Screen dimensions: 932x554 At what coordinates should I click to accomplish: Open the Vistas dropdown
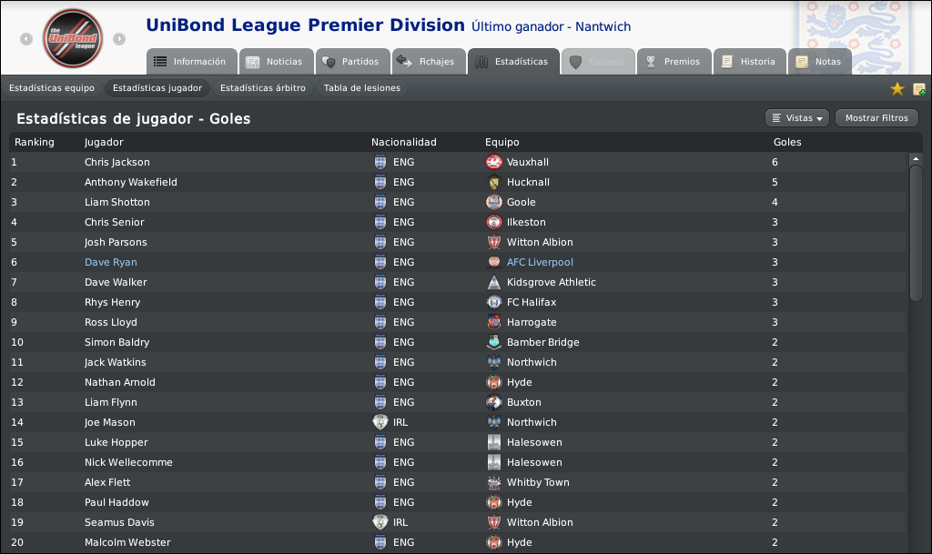tap(797, 118)
